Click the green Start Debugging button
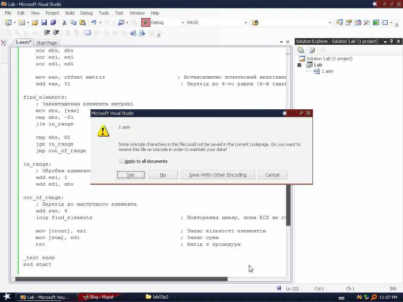This screenshot has width=403, height=302. 146,22
